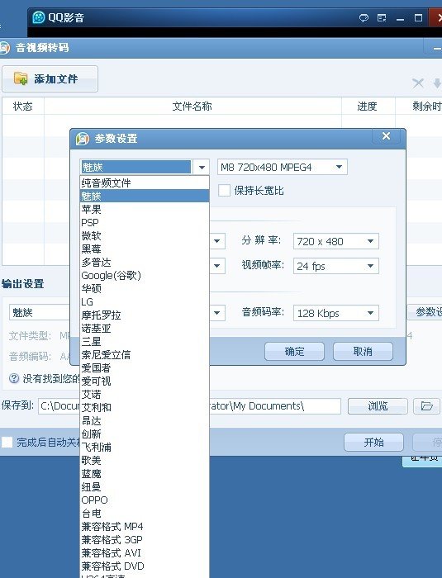The width and height of the screenshot is (442, 578).
Task: Choose 创新 from the device list
Action: pyautogui.click(x=145, y=434)
